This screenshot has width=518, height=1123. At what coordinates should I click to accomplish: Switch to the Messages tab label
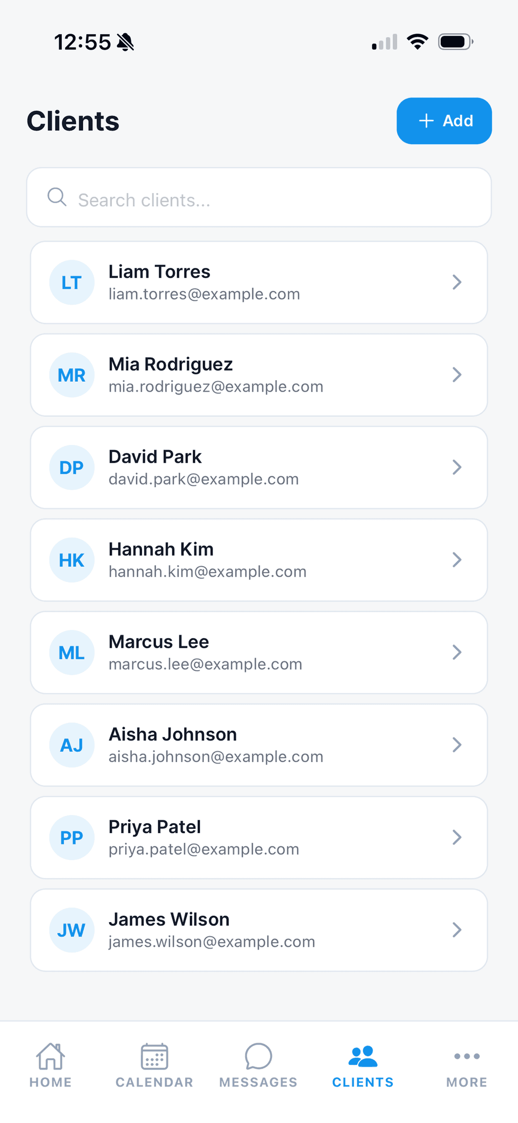pyautogui.click(x=259, y=1082)
